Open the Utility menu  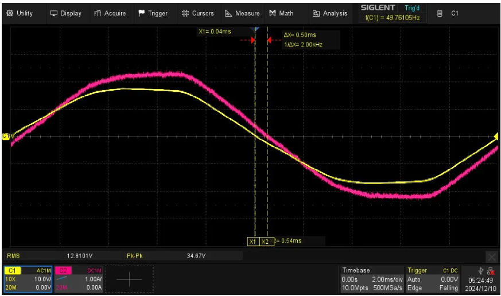click(20, 13)
